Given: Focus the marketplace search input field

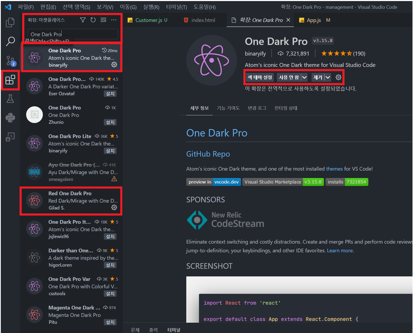Looking at the screenshot, I should point(73,34).
